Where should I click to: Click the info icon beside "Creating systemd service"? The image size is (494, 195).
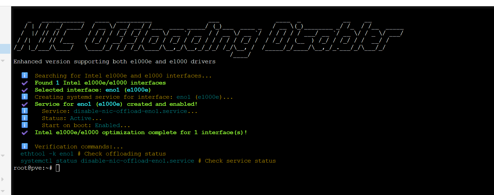(25, 97)
